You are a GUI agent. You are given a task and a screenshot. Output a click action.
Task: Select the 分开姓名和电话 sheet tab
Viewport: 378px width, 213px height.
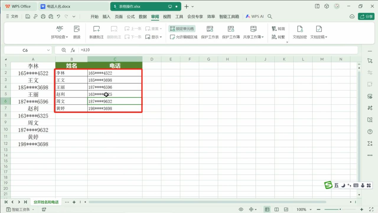46,202
